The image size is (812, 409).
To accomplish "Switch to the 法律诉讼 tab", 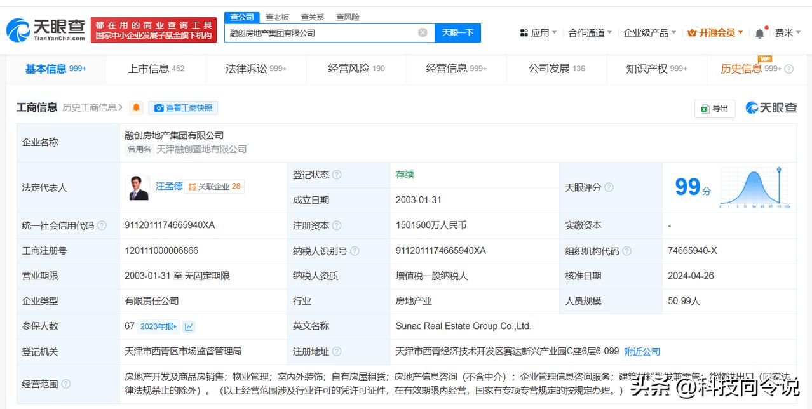I will tap(256, 69).
